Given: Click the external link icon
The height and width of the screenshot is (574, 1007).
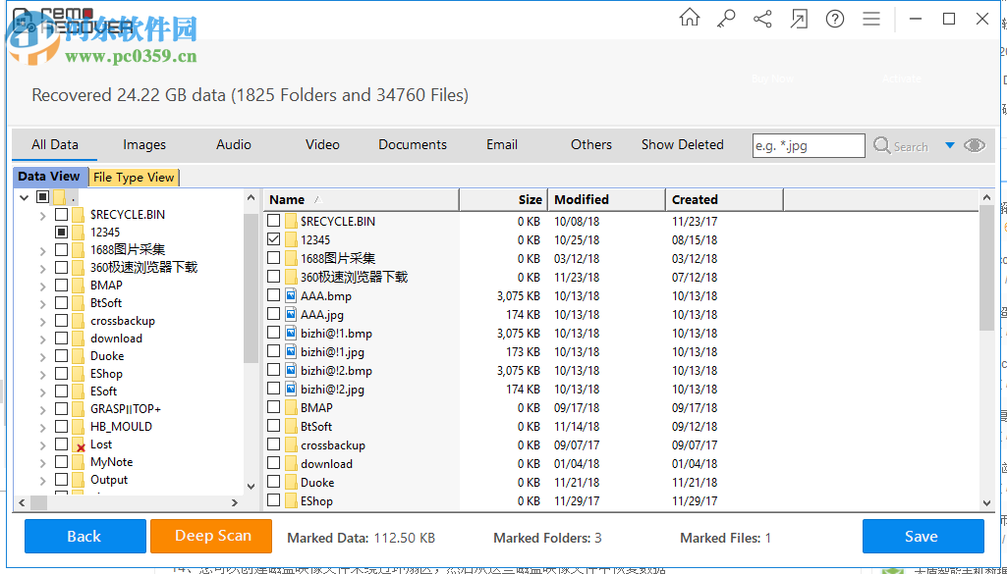Looking at the screenshot, I should (799, 18).
